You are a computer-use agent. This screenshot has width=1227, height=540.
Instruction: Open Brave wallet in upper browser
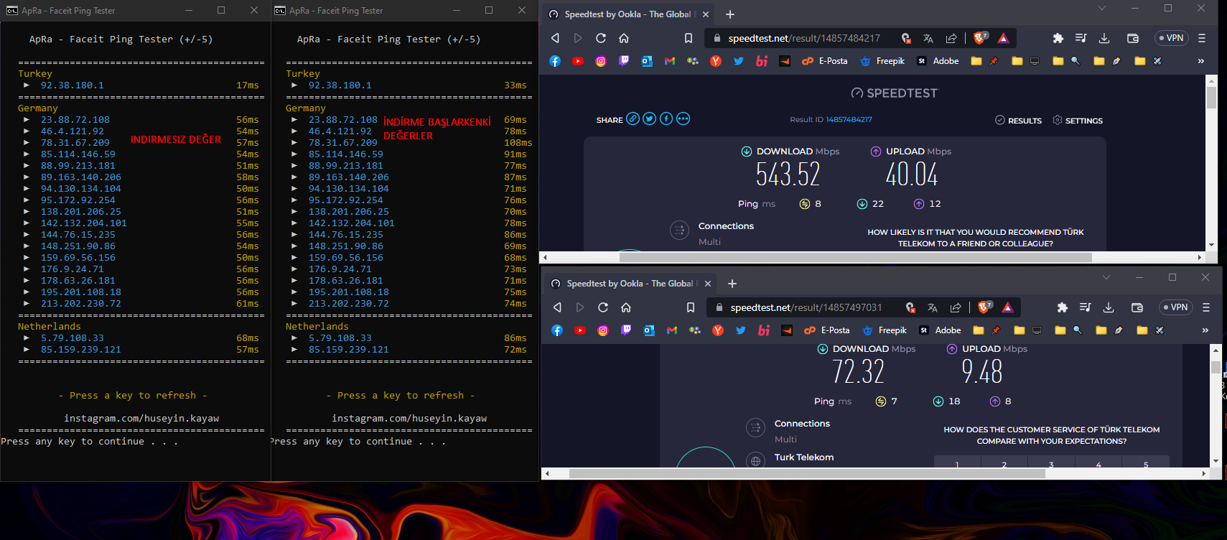coord(1133,38)
